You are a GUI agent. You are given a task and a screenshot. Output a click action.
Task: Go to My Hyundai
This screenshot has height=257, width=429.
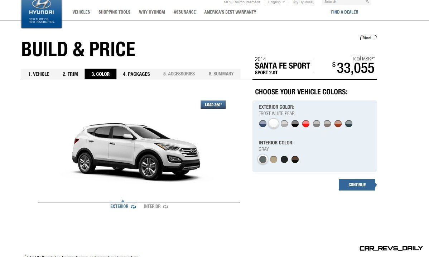[x=303, y=2]
